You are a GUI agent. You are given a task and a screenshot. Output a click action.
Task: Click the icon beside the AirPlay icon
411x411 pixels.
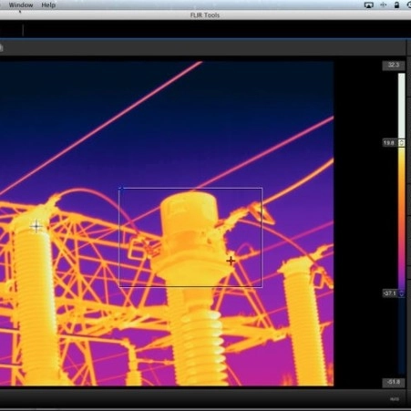click(384, 5)
